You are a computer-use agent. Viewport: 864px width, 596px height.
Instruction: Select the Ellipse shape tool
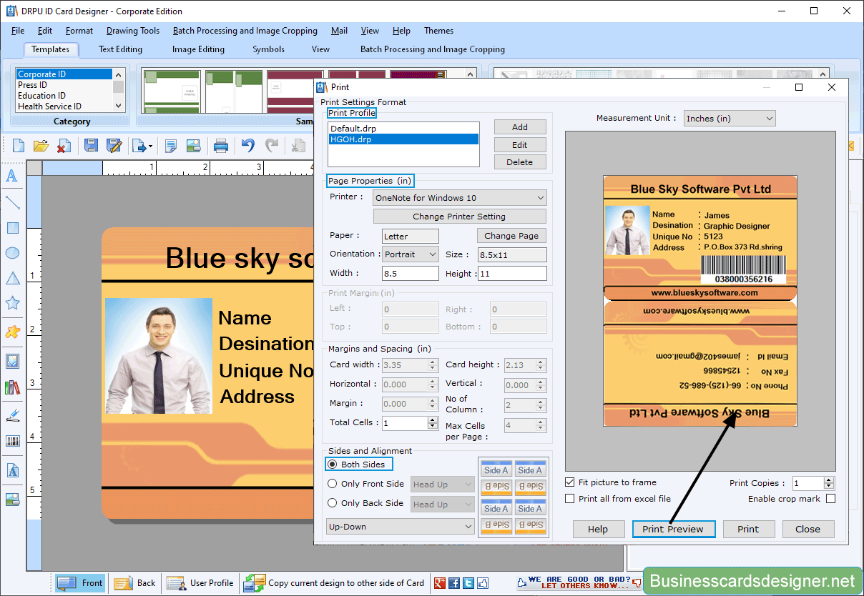coord(12,253)
